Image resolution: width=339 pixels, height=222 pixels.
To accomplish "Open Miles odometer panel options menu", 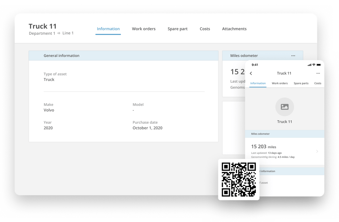I will pyautogui.click(x=293, y=56).
